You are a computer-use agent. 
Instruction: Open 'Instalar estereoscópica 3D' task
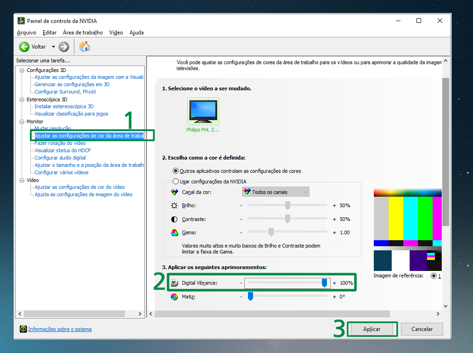64,107
